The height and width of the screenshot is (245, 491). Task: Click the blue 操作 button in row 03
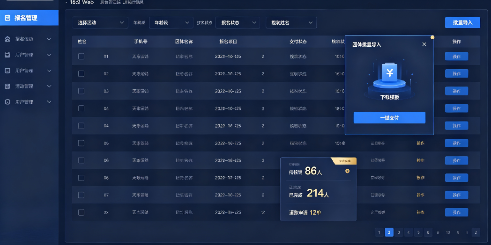point(456,91)
